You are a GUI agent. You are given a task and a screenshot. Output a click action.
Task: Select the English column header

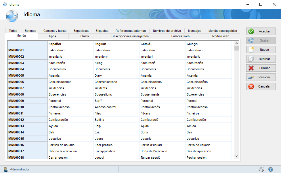(116, 44)
